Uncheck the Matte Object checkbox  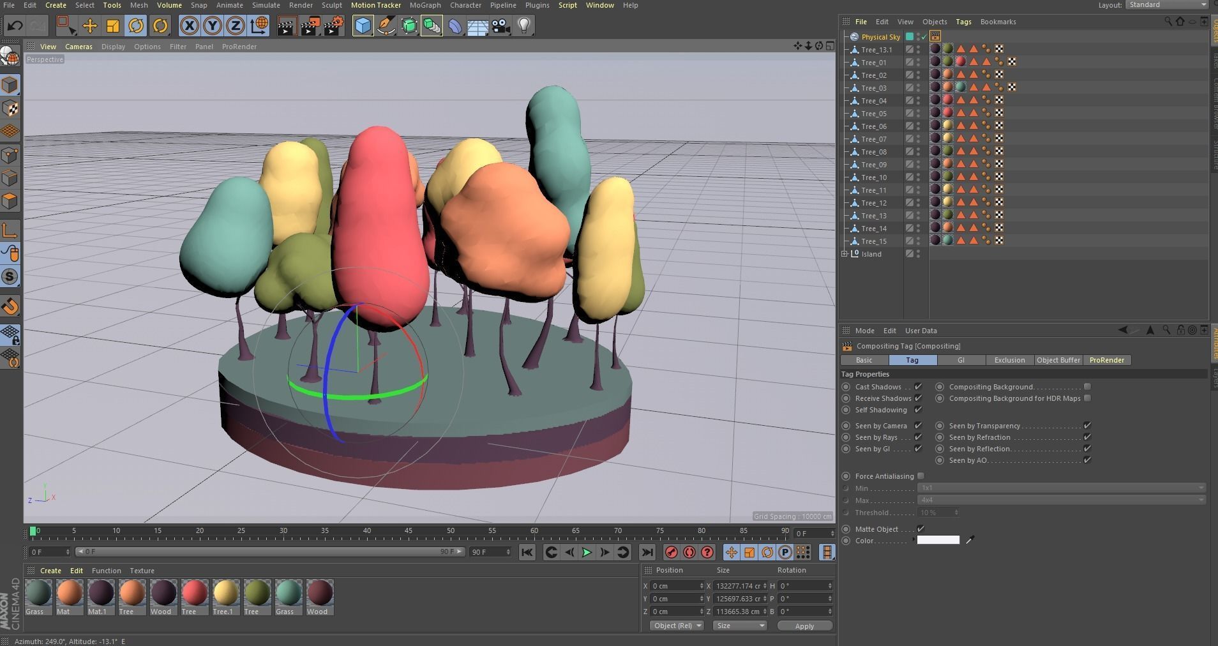921,529
